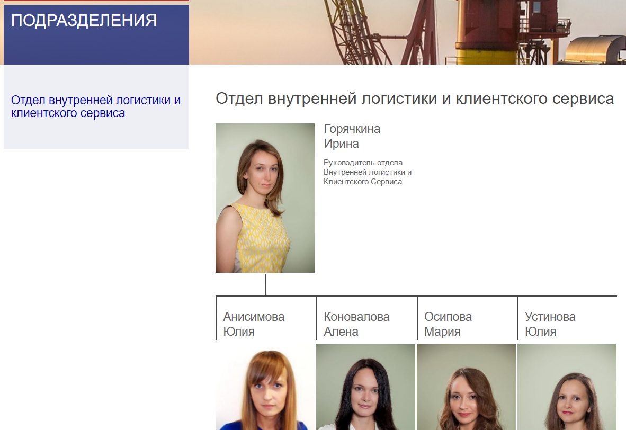Viewport: 626px width, 430px height.
Task: Click Устинова Юлия's photo
Action: (567, 387)
